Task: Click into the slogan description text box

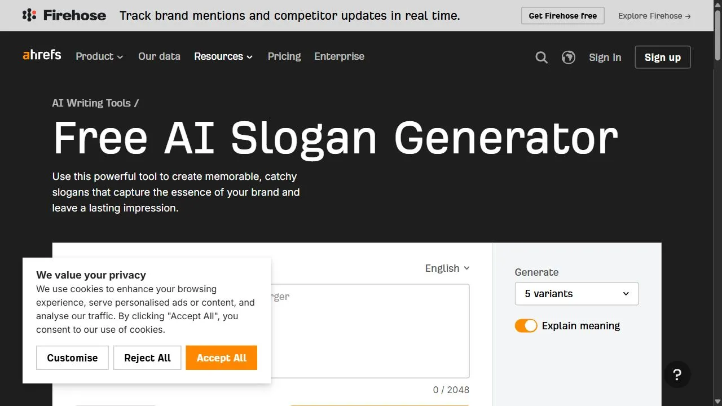Action: (370, 331)
